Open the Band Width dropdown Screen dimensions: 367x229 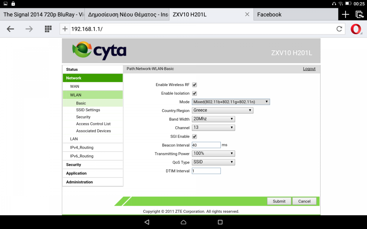click(213, 119)
